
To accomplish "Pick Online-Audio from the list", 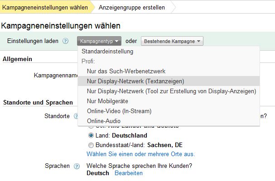I will 103,121.
